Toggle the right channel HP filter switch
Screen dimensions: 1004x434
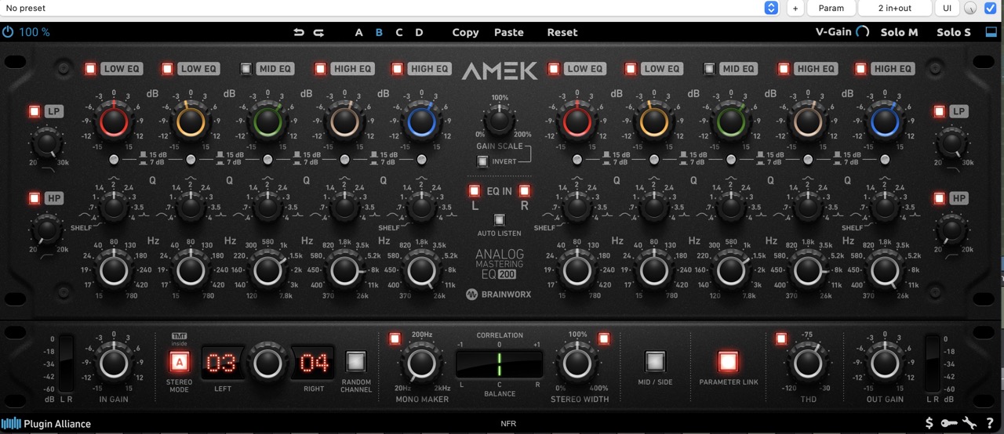click(x=939, y=198)
